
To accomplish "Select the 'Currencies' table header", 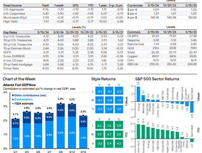I will [x=135, y=5].
